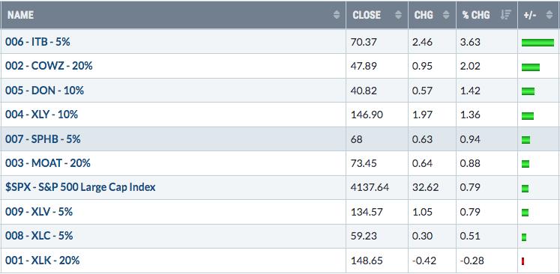Open $SPX S&P 500 Large Cap Index
The image size is (560, 274).
(80, 187)
